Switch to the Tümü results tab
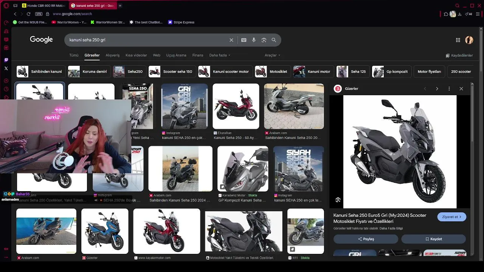 (74, 55)
